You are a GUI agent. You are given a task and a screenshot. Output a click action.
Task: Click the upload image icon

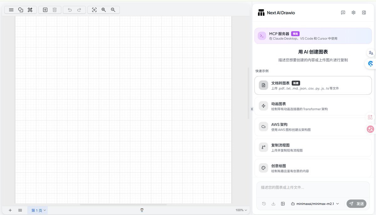(x=283, y=204)
